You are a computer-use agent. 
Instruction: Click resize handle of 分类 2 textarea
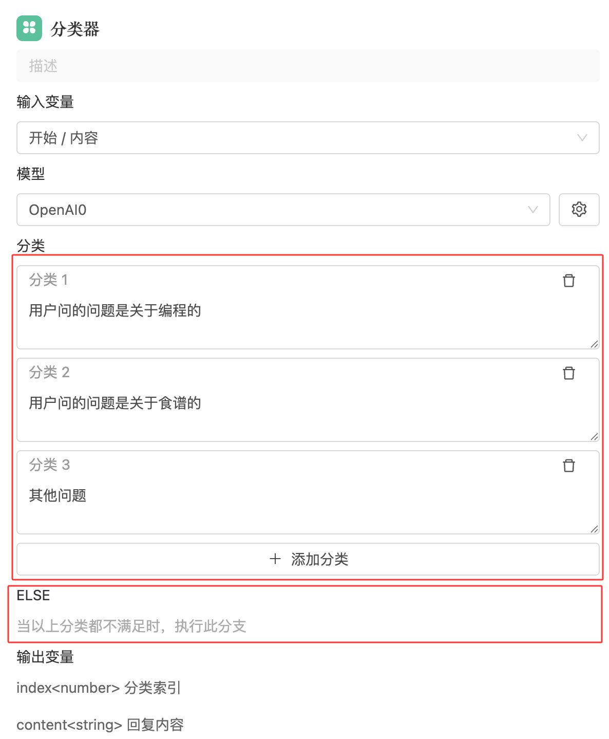(594, 436)
